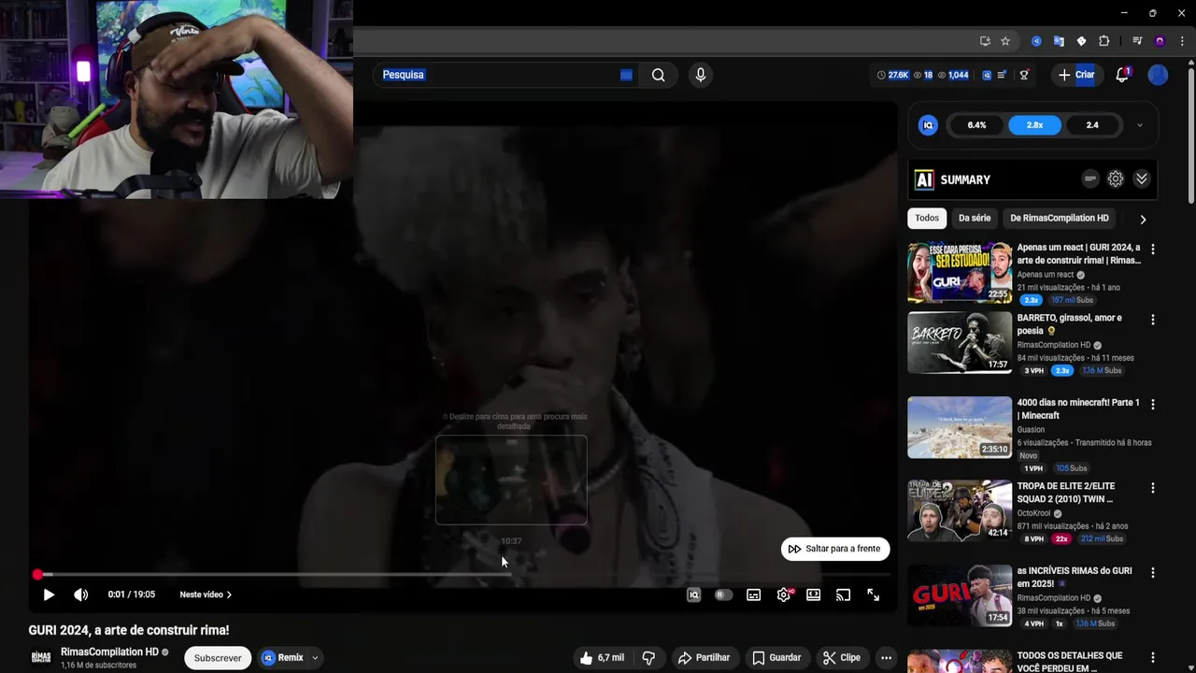Select the 2.8x score pill

pos(1034,125)
